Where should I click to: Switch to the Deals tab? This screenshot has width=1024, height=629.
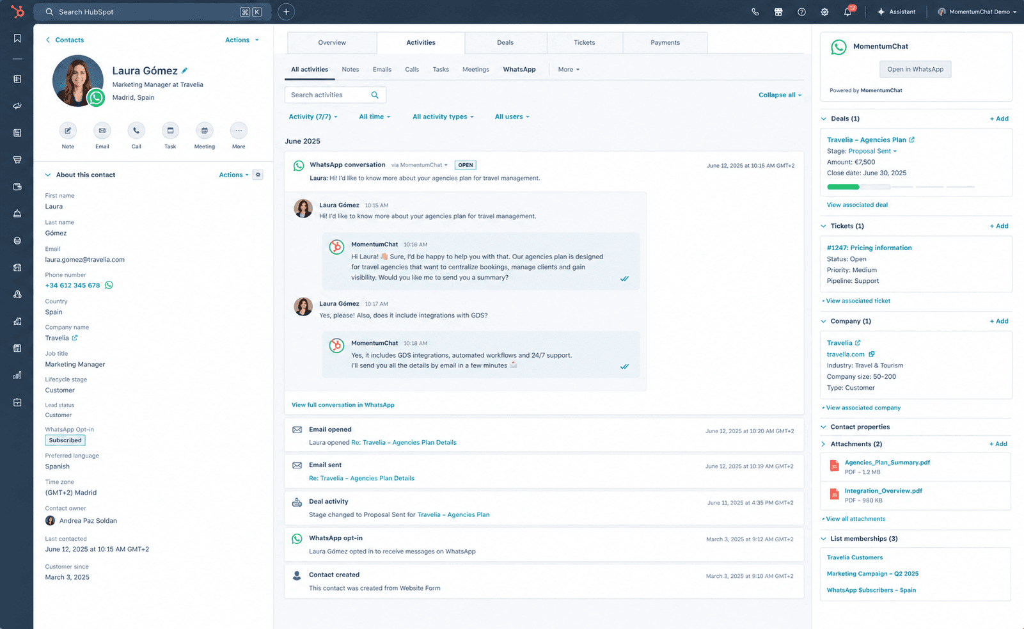pos(505,42)
